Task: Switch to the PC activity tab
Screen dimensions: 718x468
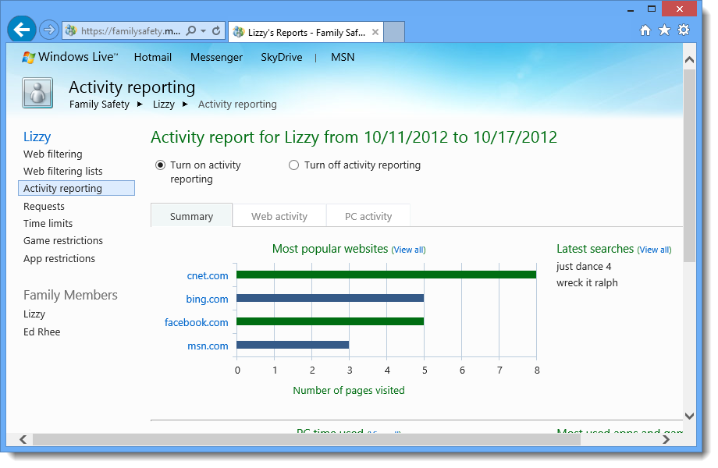Action: pyautogui.click(x=368, y=216)
